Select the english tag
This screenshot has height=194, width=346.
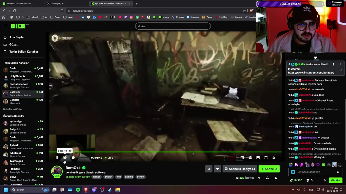point(108,177)
